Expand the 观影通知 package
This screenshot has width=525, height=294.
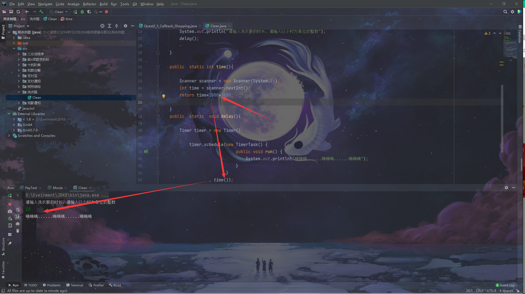[x=19, y=103]
